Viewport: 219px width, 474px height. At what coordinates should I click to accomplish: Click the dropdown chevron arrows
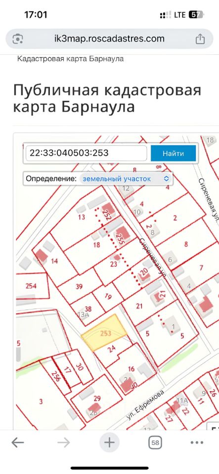(x=166, y=178)
